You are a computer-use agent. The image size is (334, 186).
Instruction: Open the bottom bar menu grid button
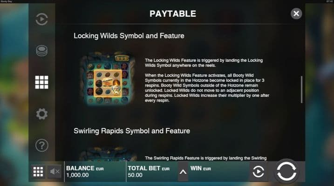tap(38, 172)
